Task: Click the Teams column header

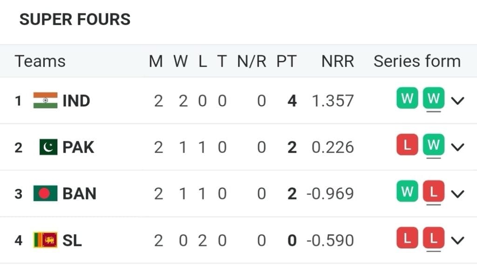Action: click(40, 61)
